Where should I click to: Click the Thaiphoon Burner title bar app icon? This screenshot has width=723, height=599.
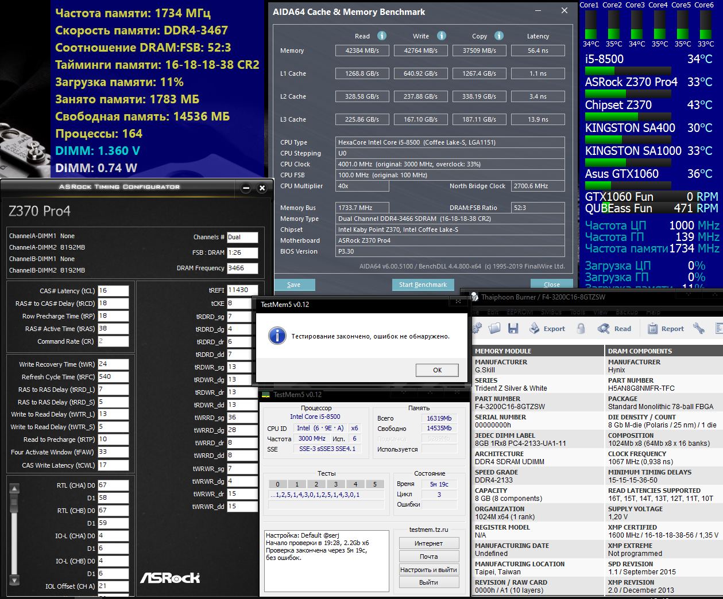[474, 297]
